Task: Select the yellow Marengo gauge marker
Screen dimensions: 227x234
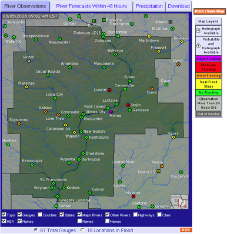Action: click(x=26, y=87)
